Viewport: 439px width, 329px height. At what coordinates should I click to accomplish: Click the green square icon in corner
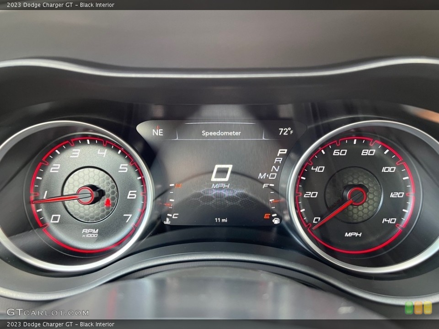click(x=409, y=308)
